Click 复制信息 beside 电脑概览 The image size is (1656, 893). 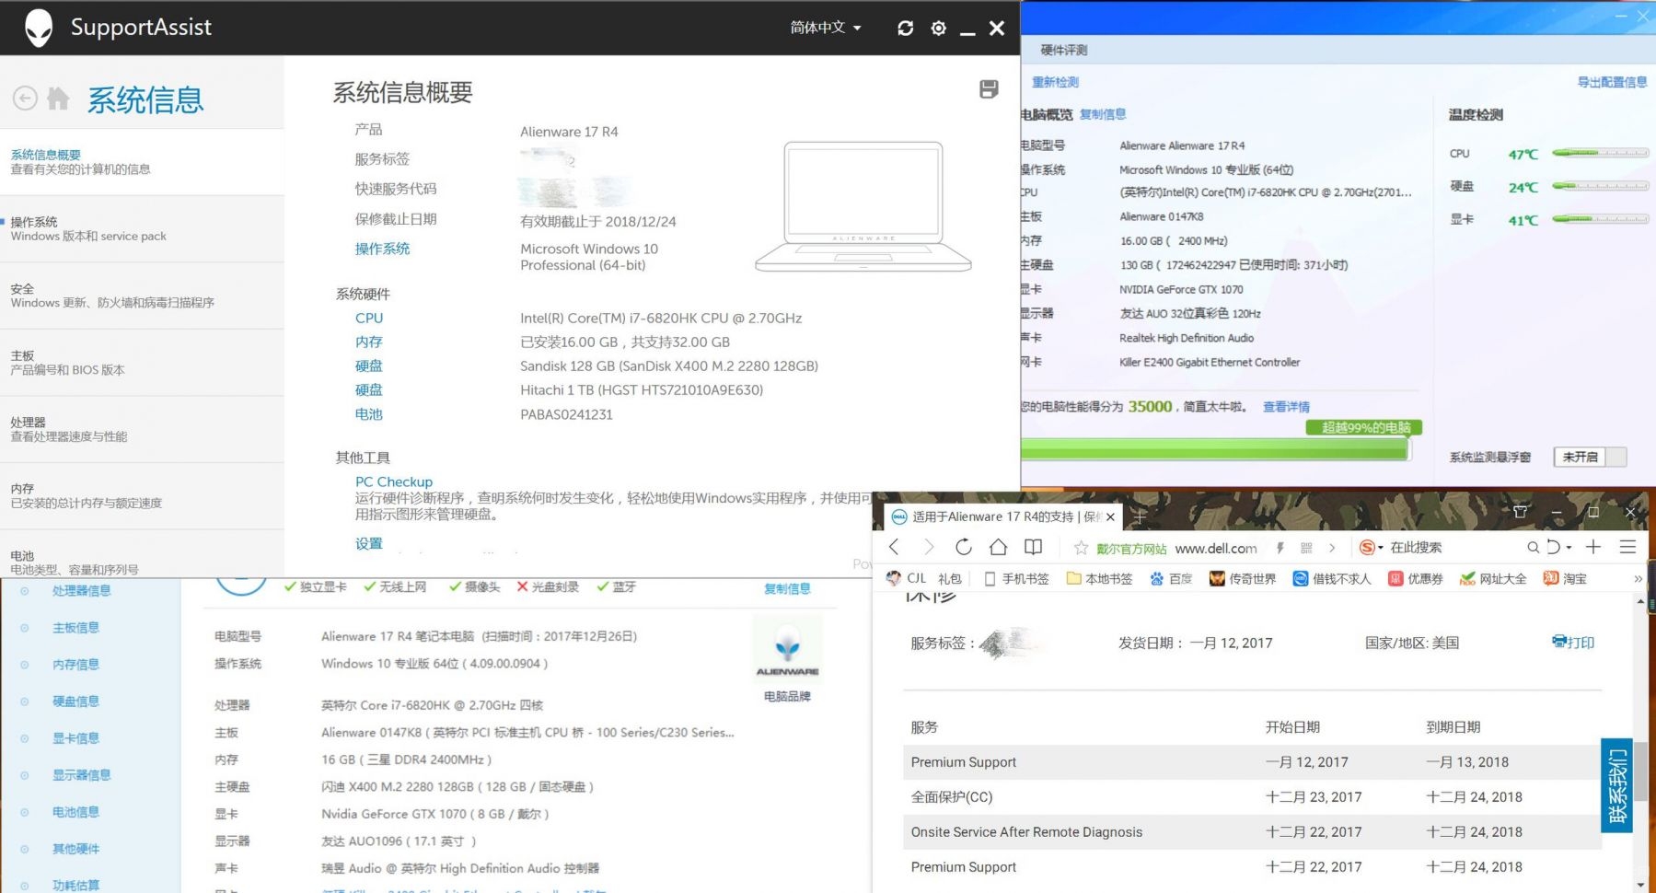(1103, 114)
